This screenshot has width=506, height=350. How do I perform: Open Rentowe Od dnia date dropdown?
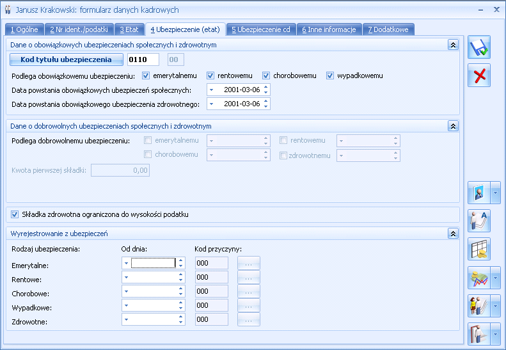[126, 277]
